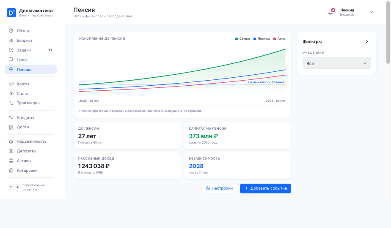Open the Депозиты link in sidebar

[x=31, y=151]
